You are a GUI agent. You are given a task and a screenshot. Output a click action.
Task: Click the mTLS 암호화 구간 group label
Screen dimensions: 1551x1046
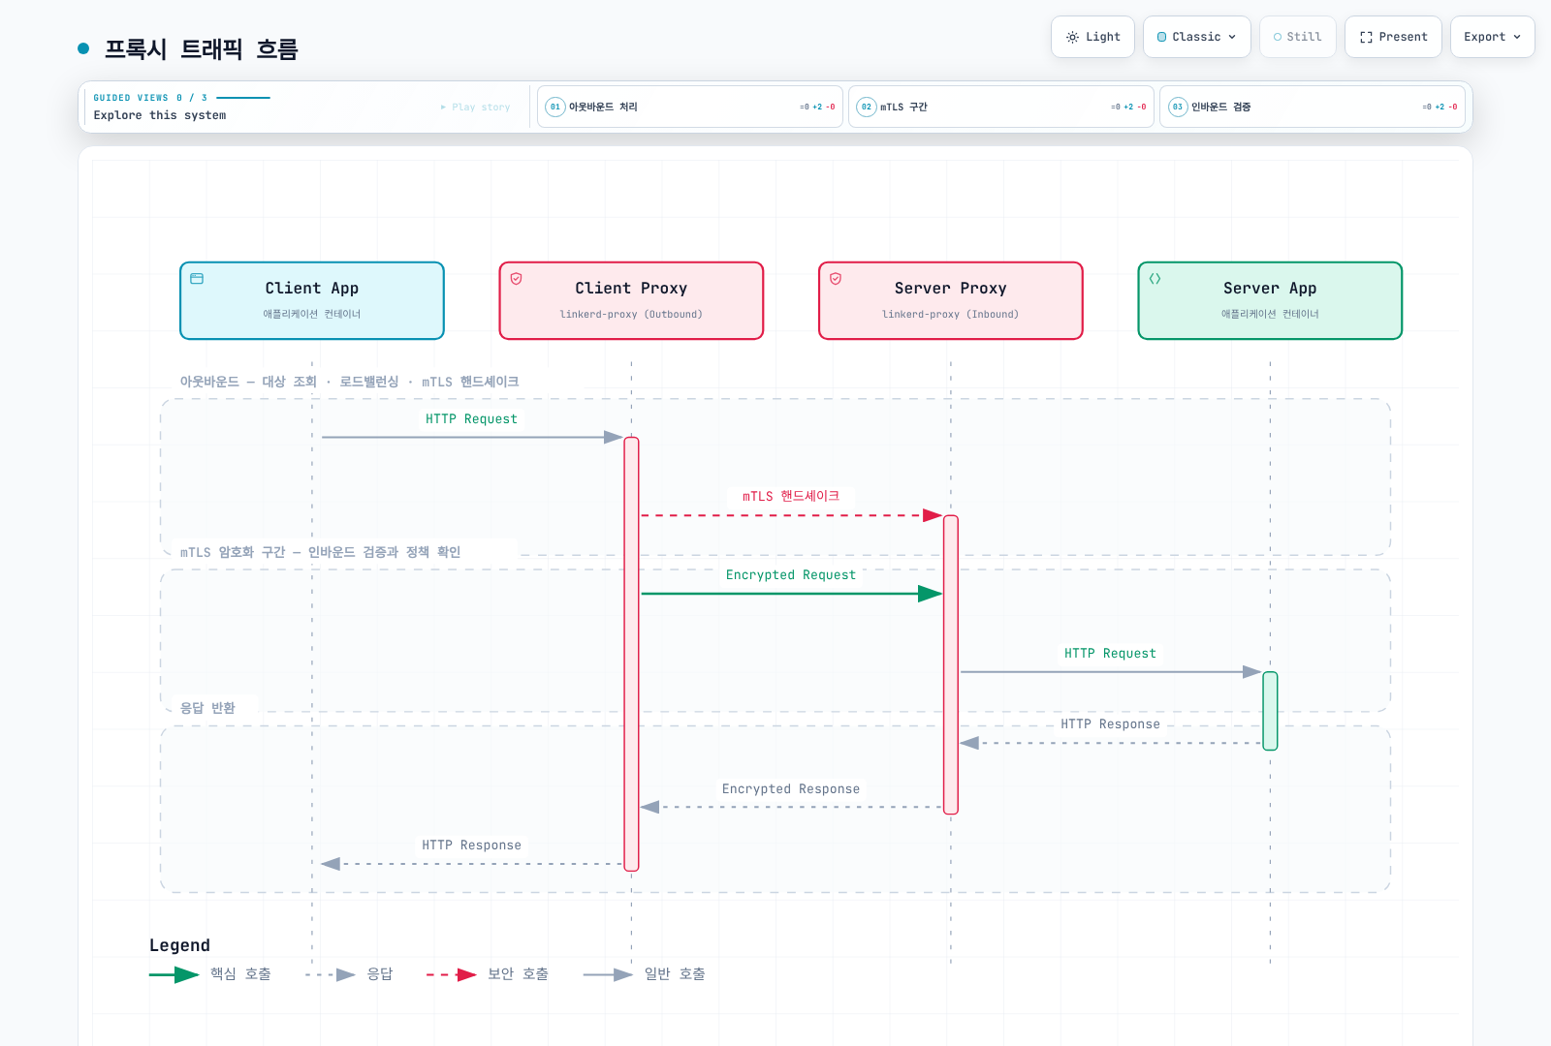320,552
